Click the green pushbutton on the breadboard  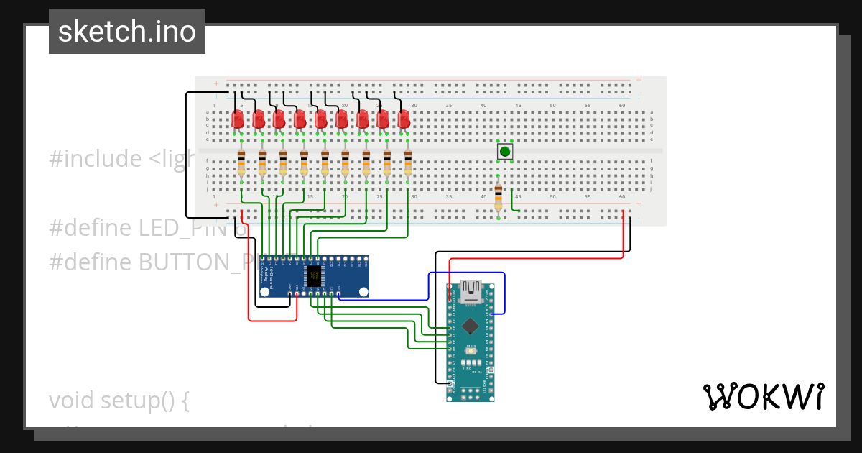(504, 151)
